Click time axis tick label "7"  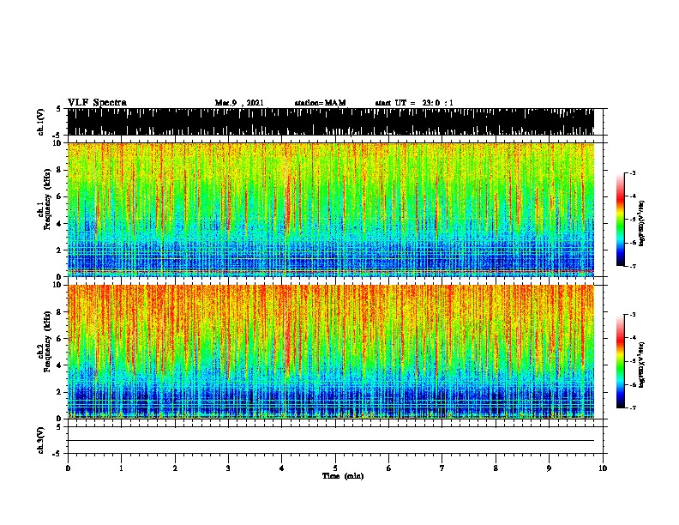(442, 468)
